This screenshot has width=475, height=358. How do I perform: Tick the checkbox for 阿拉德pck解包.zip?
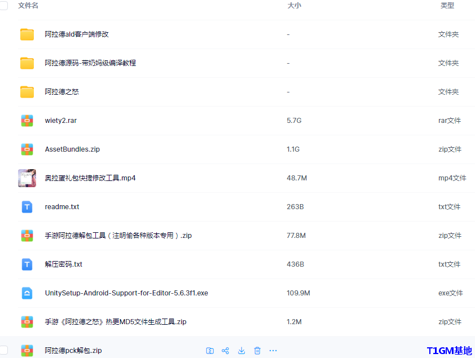click(x=3, y=351)
